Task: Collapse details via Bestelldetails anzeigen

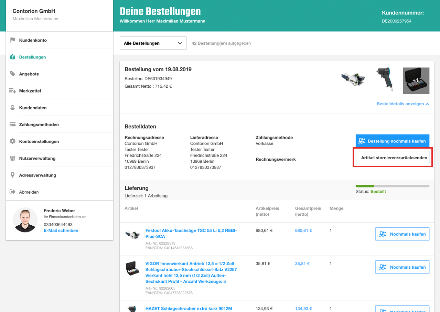Action: (403, 104)
